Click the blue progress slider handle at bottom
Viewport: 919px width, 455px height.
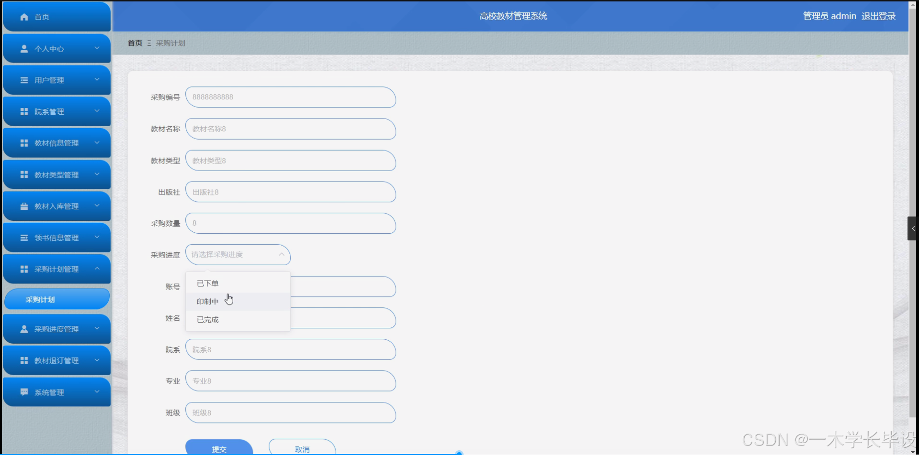[x=459, y=453]
